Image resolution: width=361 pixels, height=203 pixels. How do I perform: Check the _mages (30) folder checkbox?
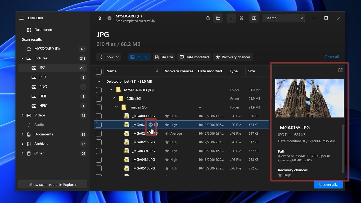pyautogui.click(x=99, y=107)
